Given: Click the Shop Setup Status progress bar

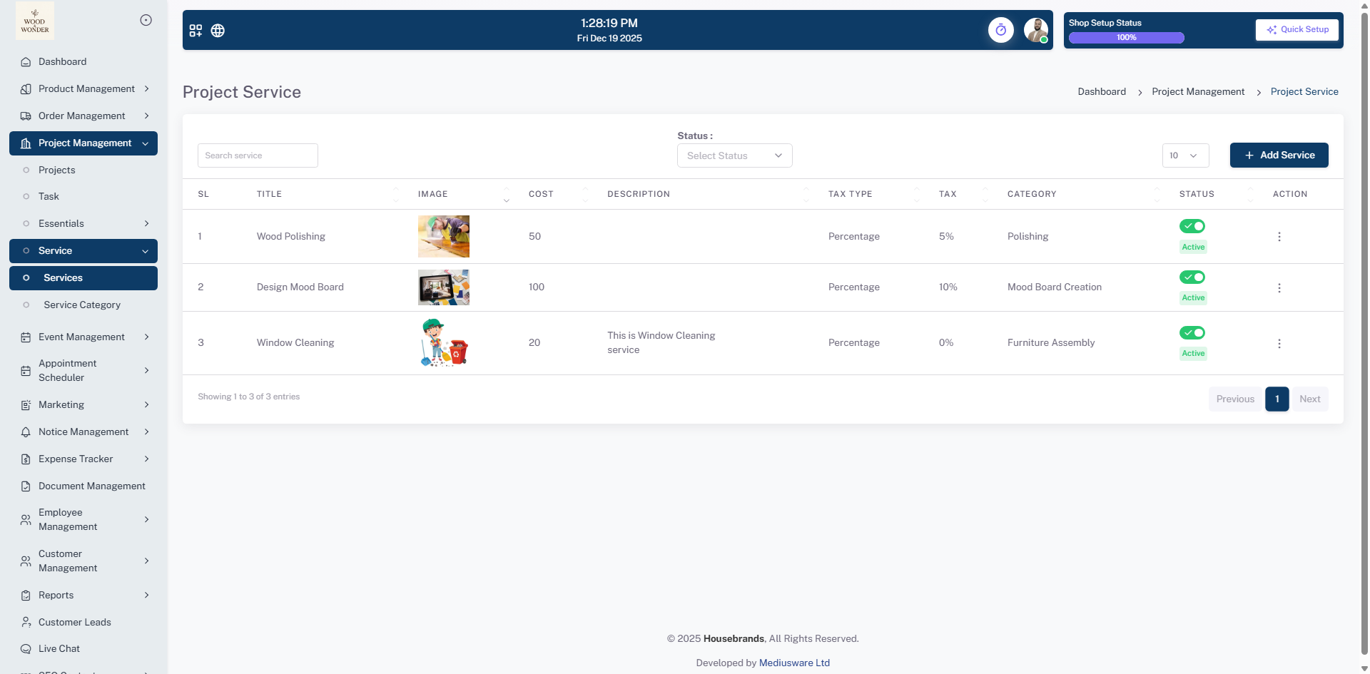Looking at the screenshot, I should (x=1126, y=38).
